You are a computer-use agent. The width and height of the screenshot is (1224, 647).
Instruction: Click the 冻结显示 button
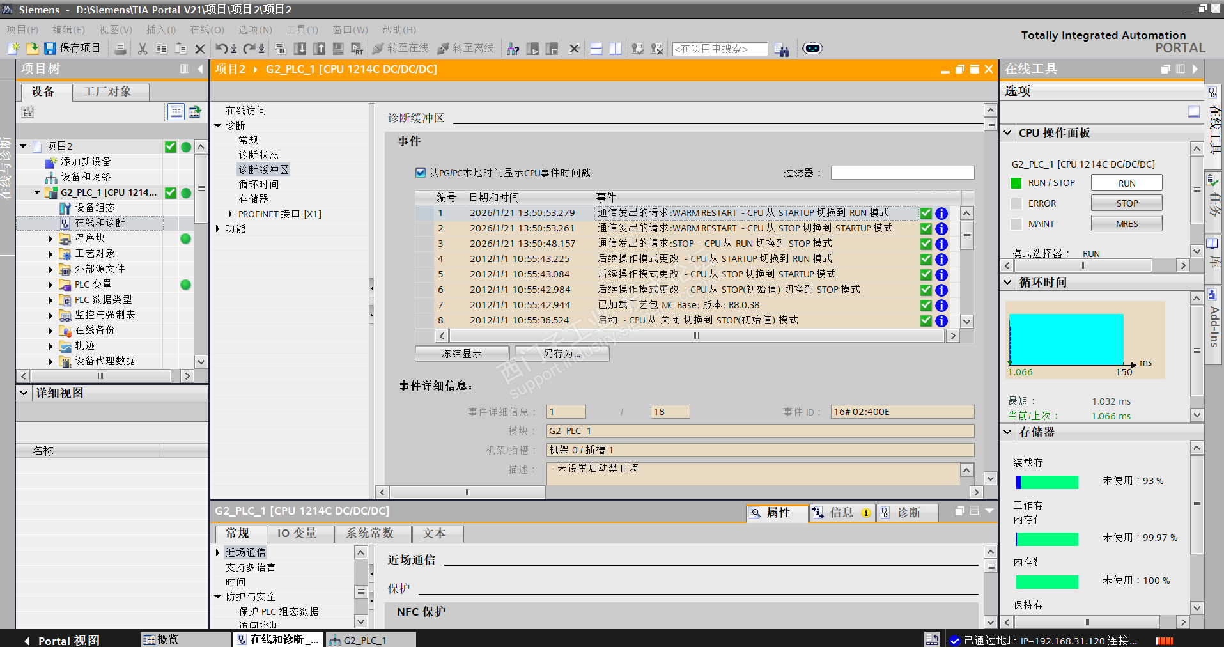462,354
